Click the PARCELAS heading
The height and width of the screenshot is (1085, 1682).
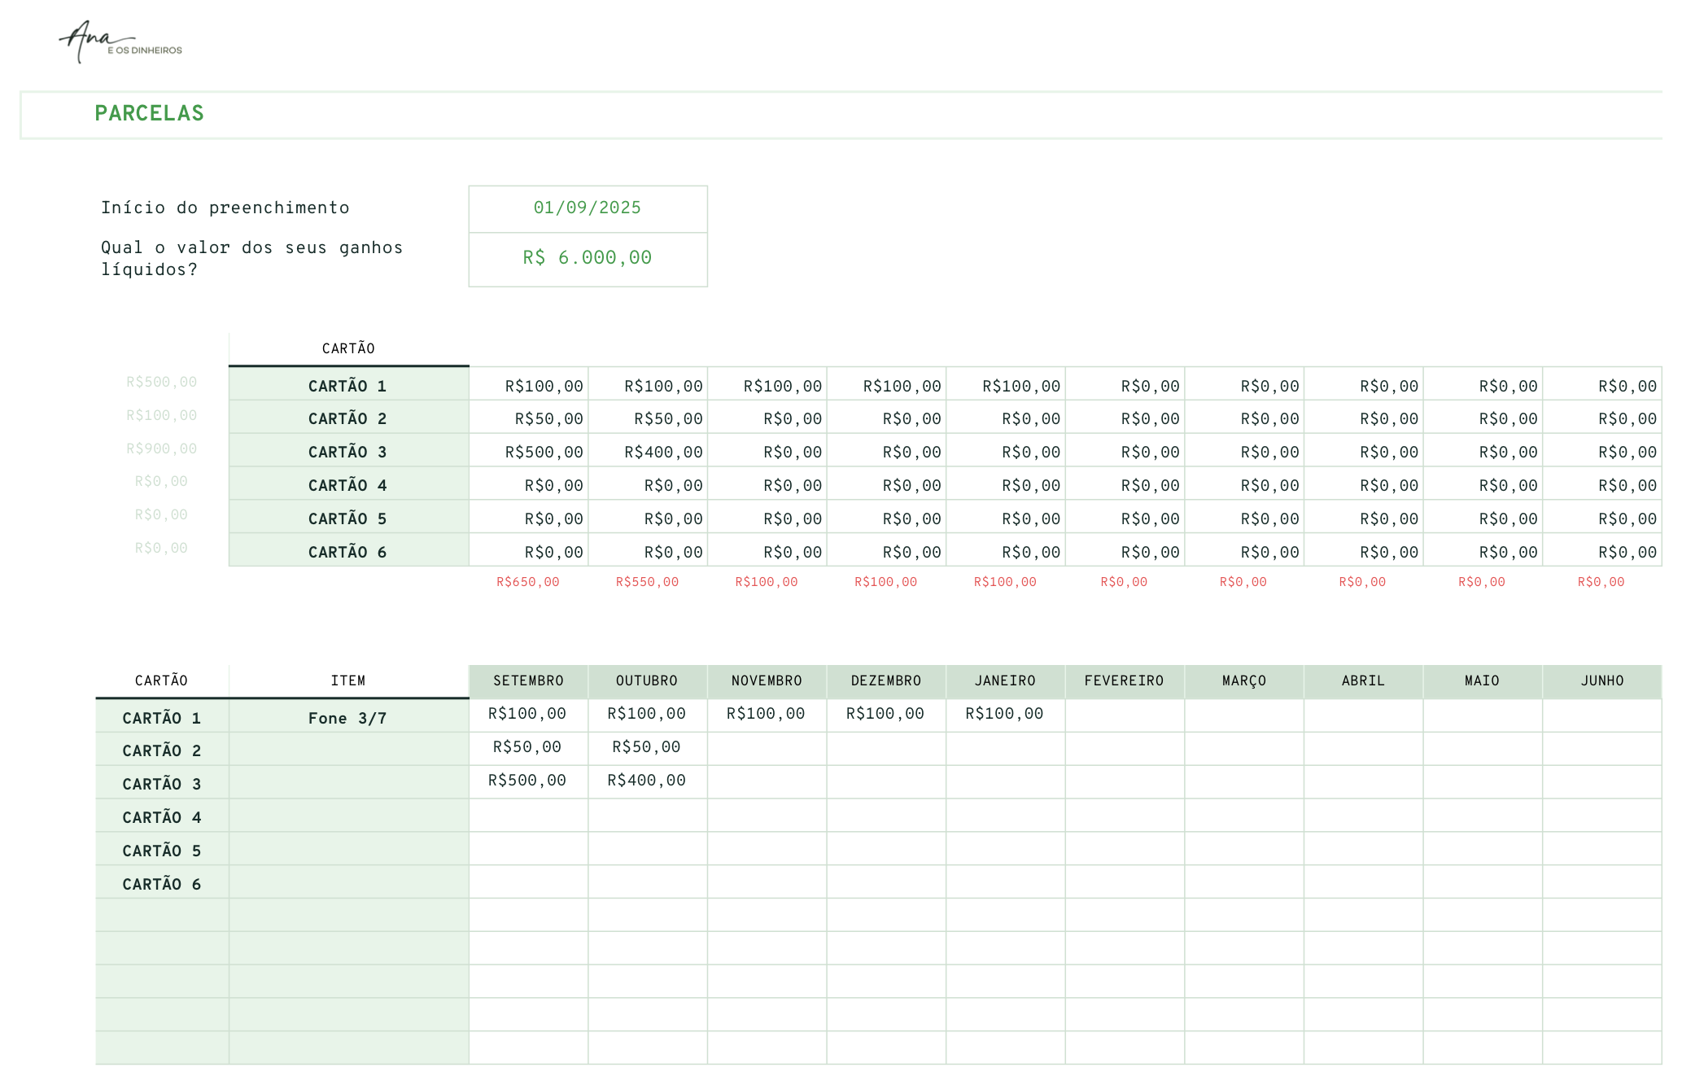point(149,114)
